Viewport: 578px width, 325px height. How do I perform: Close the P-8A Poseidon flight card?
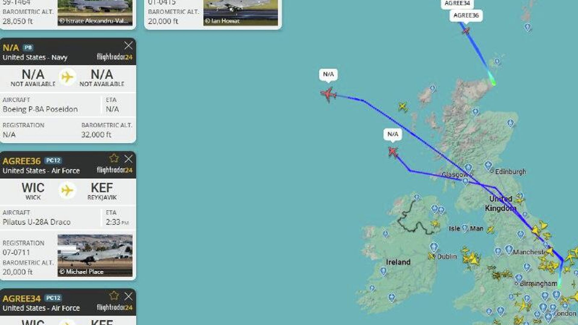tap(129, 45)
